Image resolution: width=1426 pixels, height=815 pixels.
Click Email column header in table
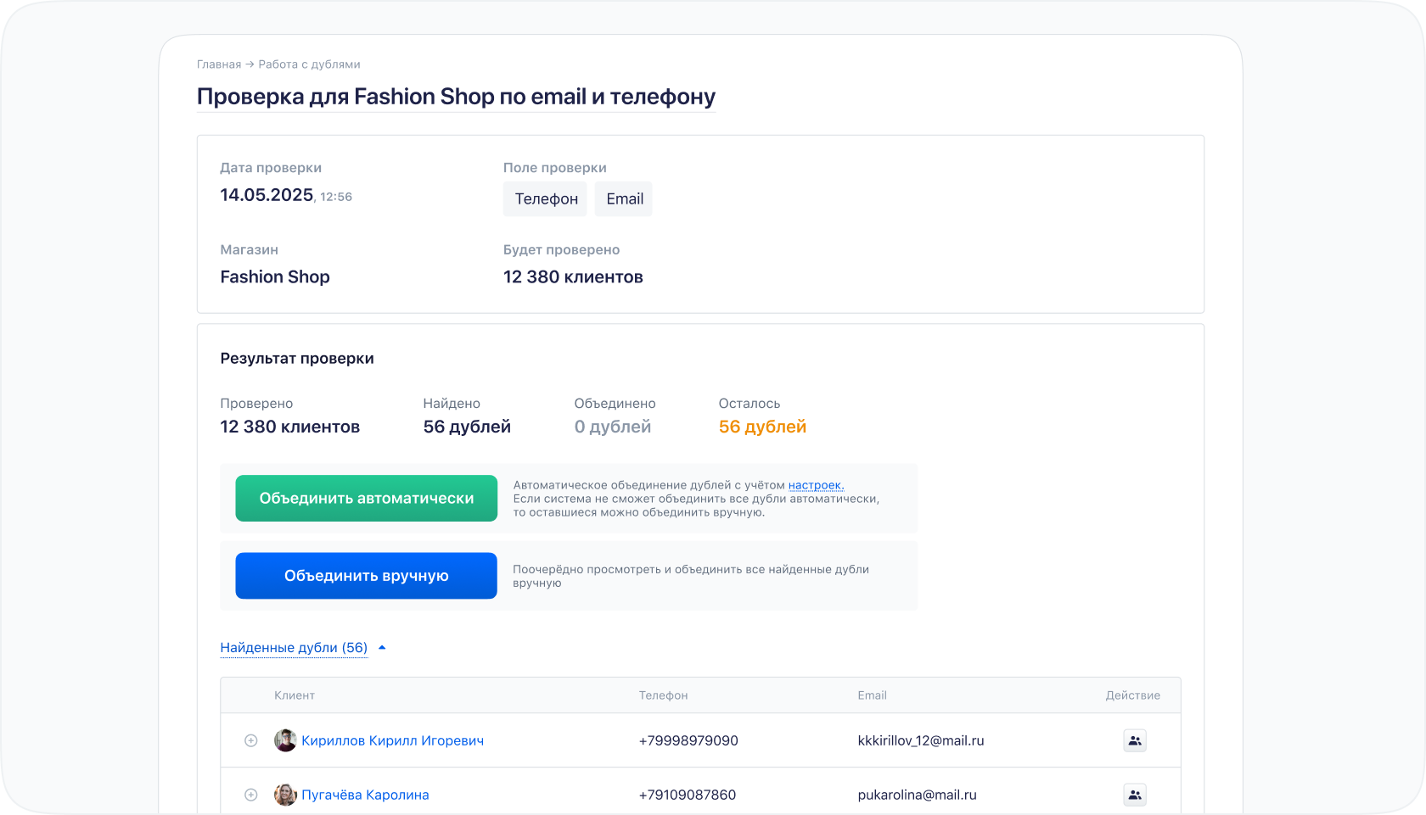pyautogui.click(x=872, y=695)
